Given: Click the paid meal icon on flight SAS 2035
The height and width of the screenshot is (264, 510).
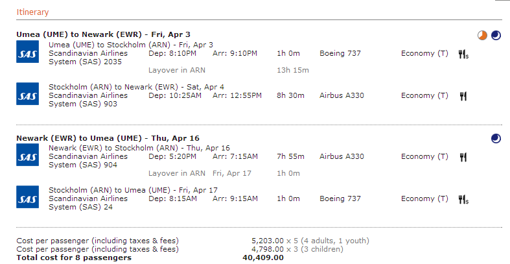Looking at the screenshot, I should 463,54.
